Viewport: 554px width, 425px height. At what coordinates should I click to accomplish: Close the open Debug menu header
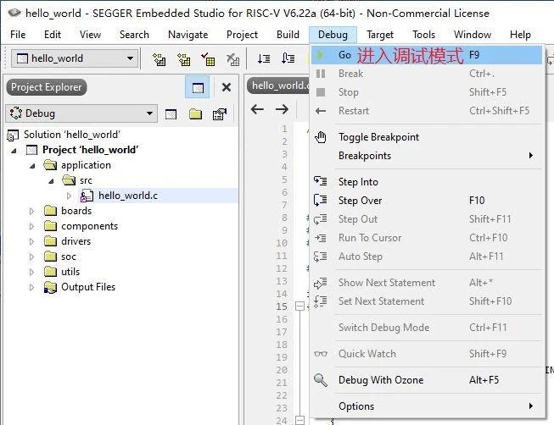pos(333,35)
